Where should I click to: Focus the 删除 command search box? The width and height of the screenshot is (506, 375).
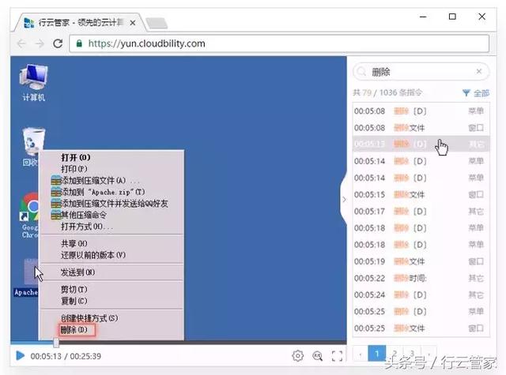pyautogui.click(x=421, y=72)
